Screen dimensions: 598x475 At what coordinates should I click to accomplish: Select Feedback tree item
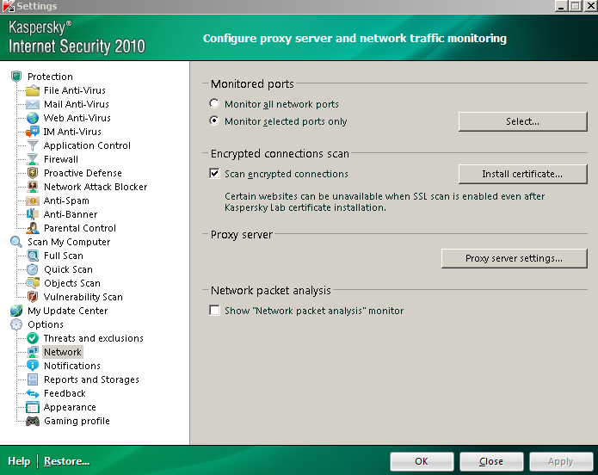[65, 394]
